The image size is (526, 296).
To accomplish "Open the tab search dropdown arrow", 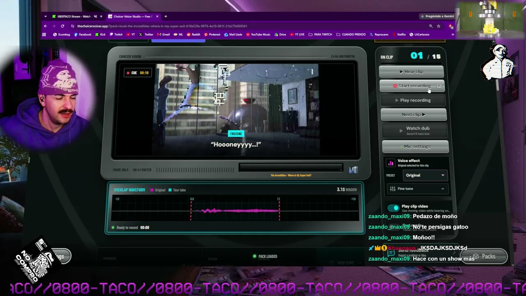I will [45, 16].
